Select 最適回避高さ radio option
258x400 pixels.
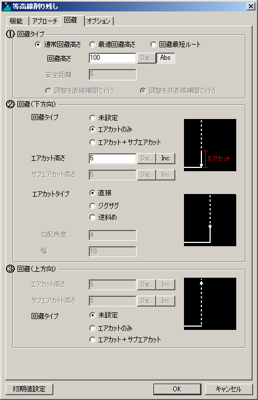(x=113, y=45)
